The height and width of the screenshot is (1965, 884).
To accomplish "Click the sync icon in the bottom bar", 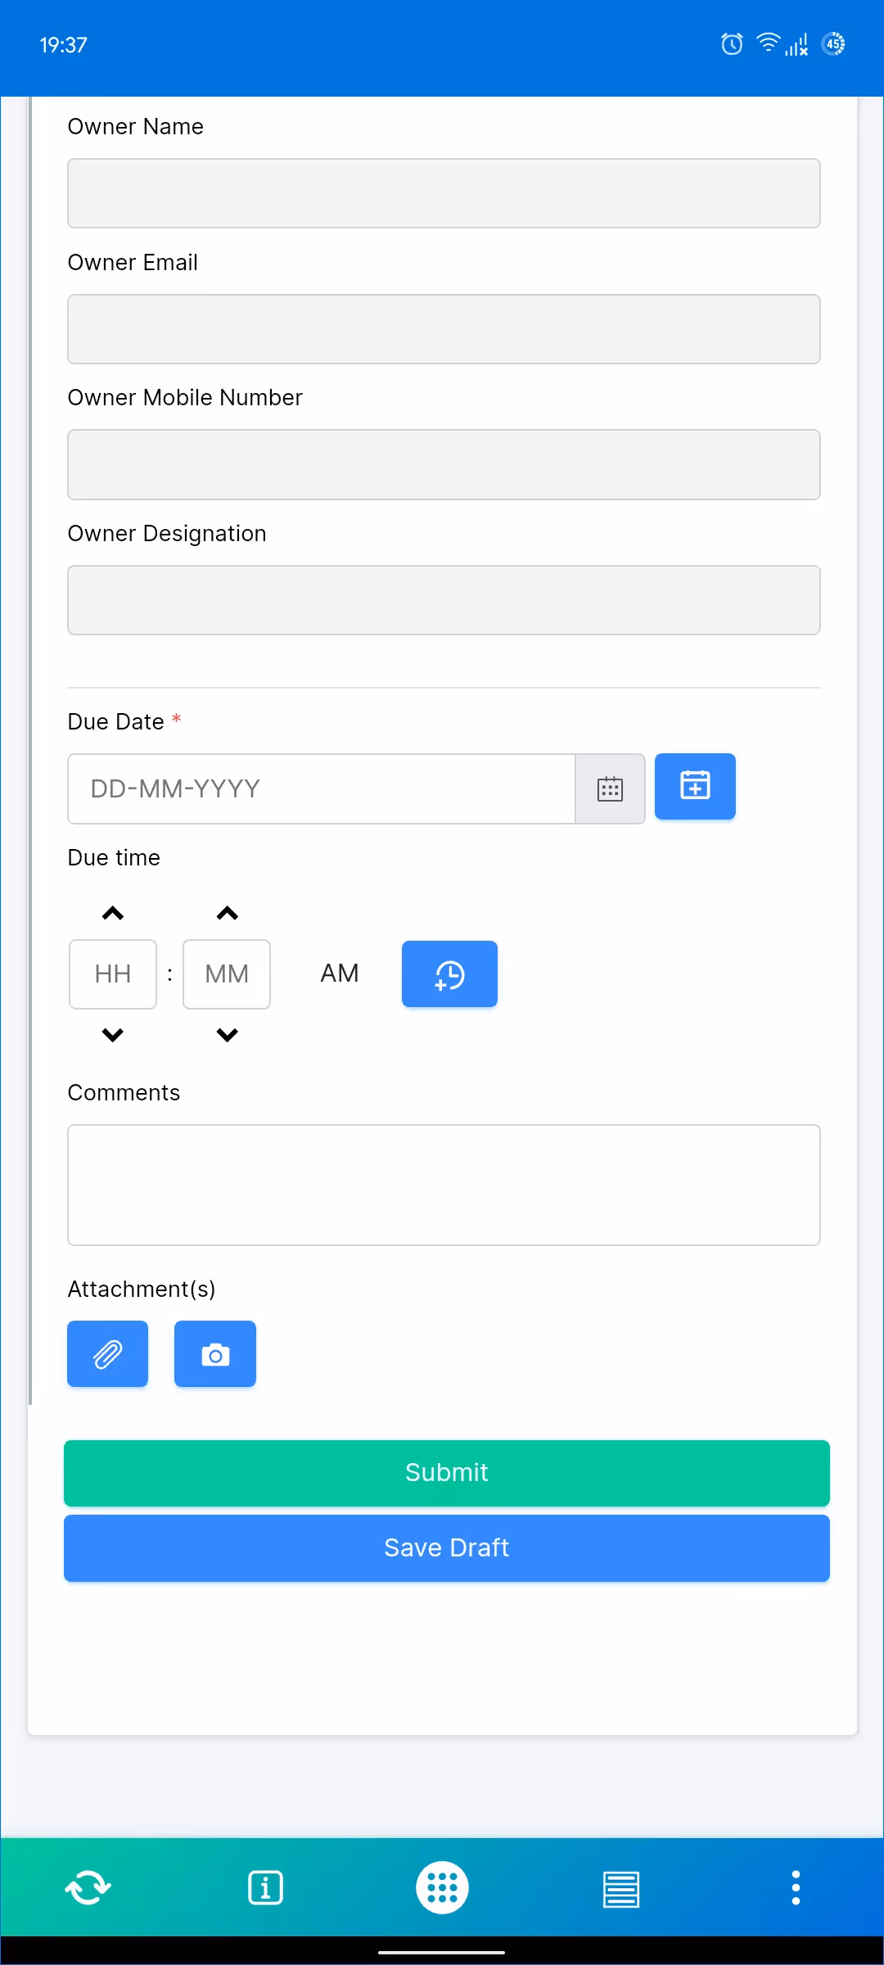I will coord(88,1887).
